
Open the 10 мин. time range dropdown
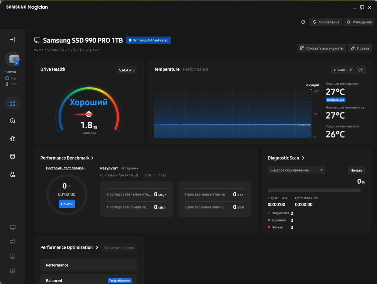[343, 70]
